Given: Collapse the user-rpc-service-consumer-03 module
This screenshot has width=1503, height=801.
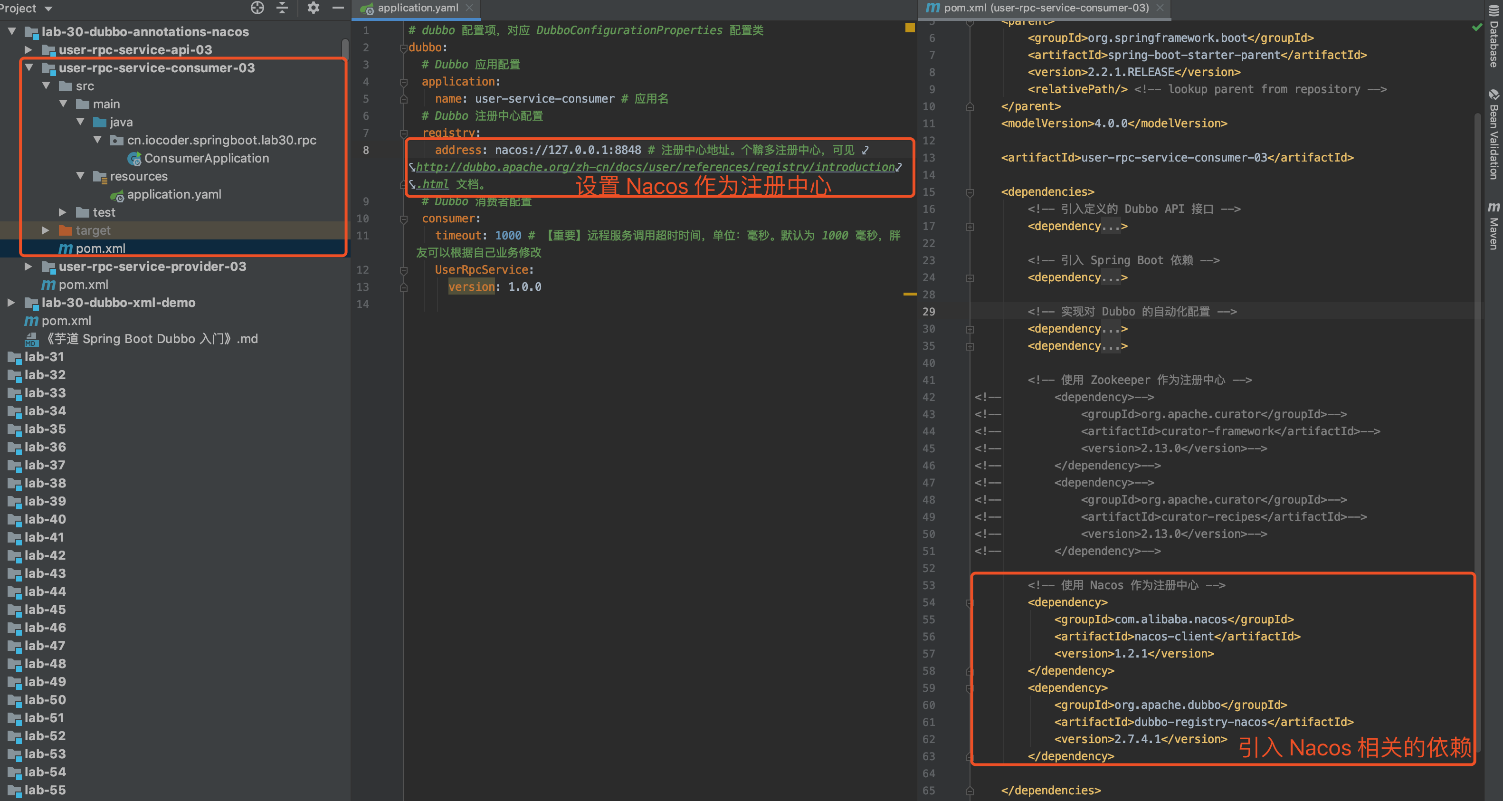Looking at the screenshot, I should tap(29, 67).
